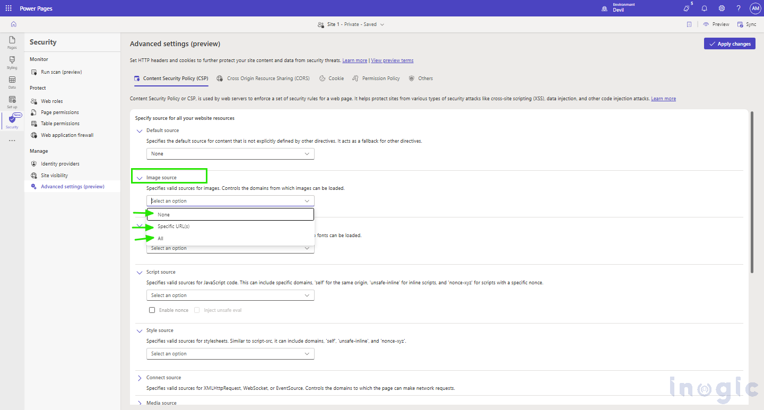Image resolution: width=764 pixels, height=410 pixels.
Task: Open the View preview terms link
Action: pos(392,60)
